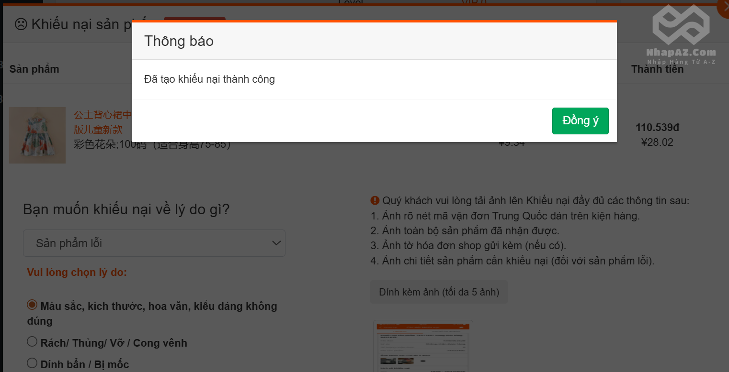Viewport: 729px width, 372px height.
Task: Select the Dính bẩn / Bị mốc radio
Action: 32,363
